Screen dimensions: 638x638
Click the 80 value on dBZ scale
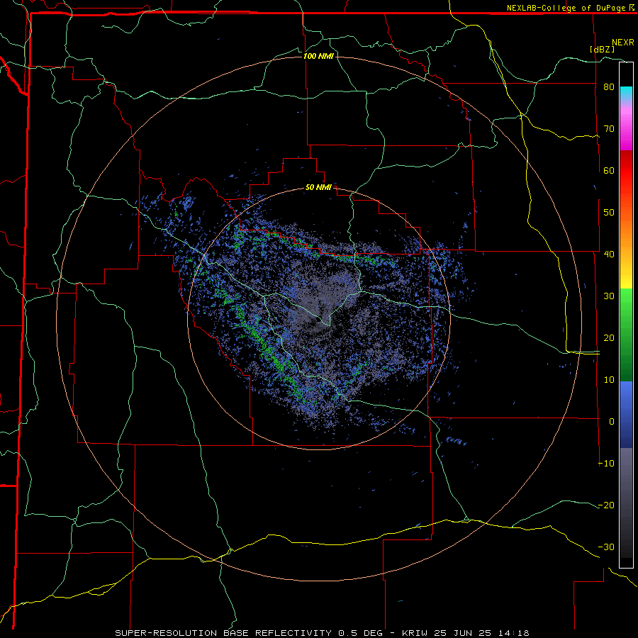click(609, 87)
